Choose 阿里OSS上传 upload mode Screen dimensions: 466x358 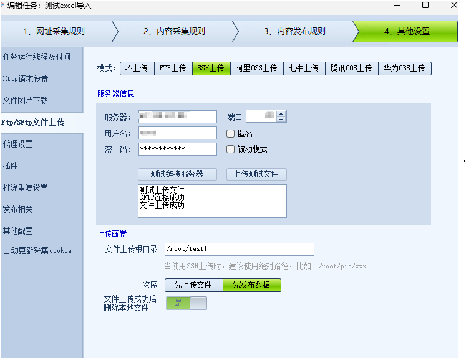tap(256, 68)
